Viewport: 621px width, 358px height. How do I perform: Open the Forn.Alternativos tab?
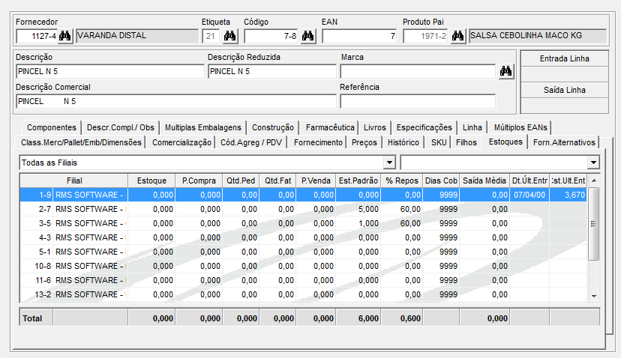564,142
